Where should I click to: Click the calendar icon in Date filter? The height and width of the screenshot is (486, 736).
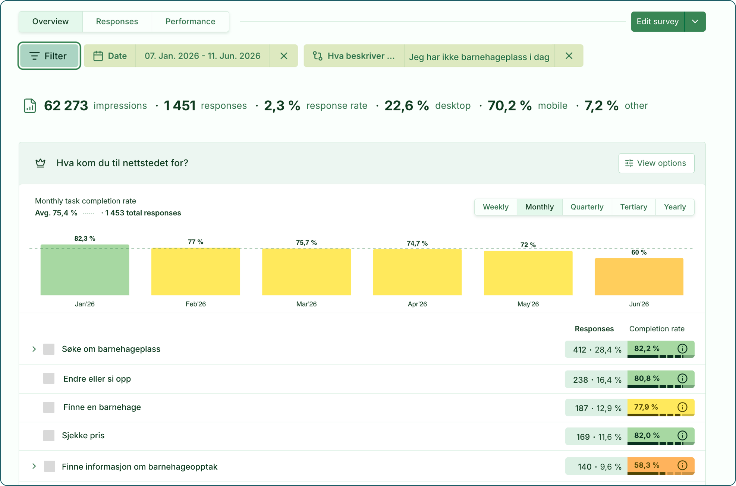pyautogui.click(x=98, y=56)
